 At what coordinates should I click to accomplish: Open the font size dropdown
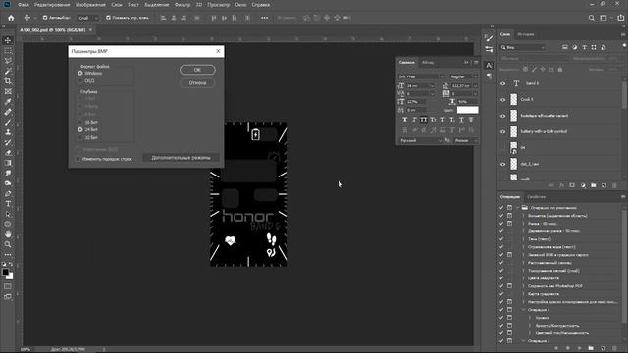click(432, 86)
